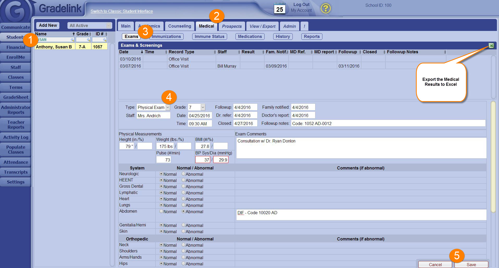Save the physical exam record
The image size is (499, 268).
(471, 265)
